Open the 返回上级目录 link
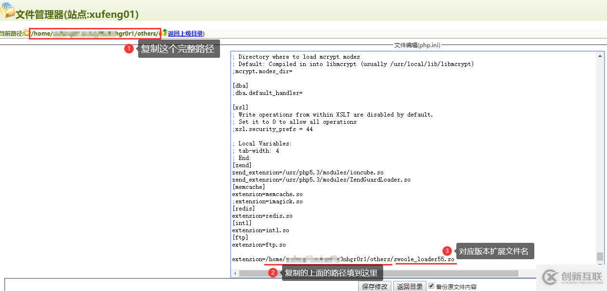The width and height of the screenshot is (607, 291). click(185, 34)
